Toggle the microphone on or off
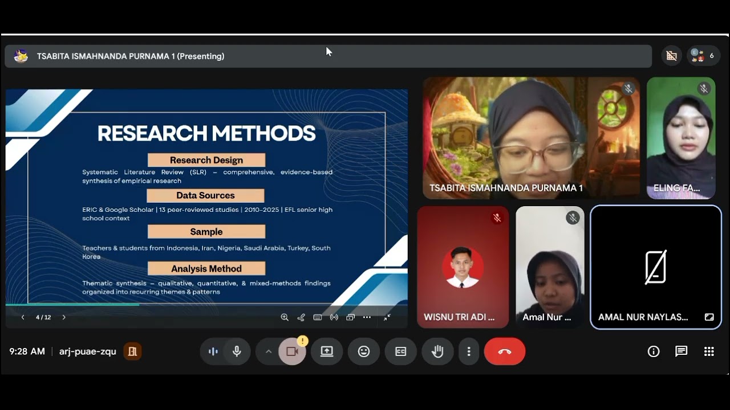The width and height of the screenshot is (730, 410). coord(237,351)
